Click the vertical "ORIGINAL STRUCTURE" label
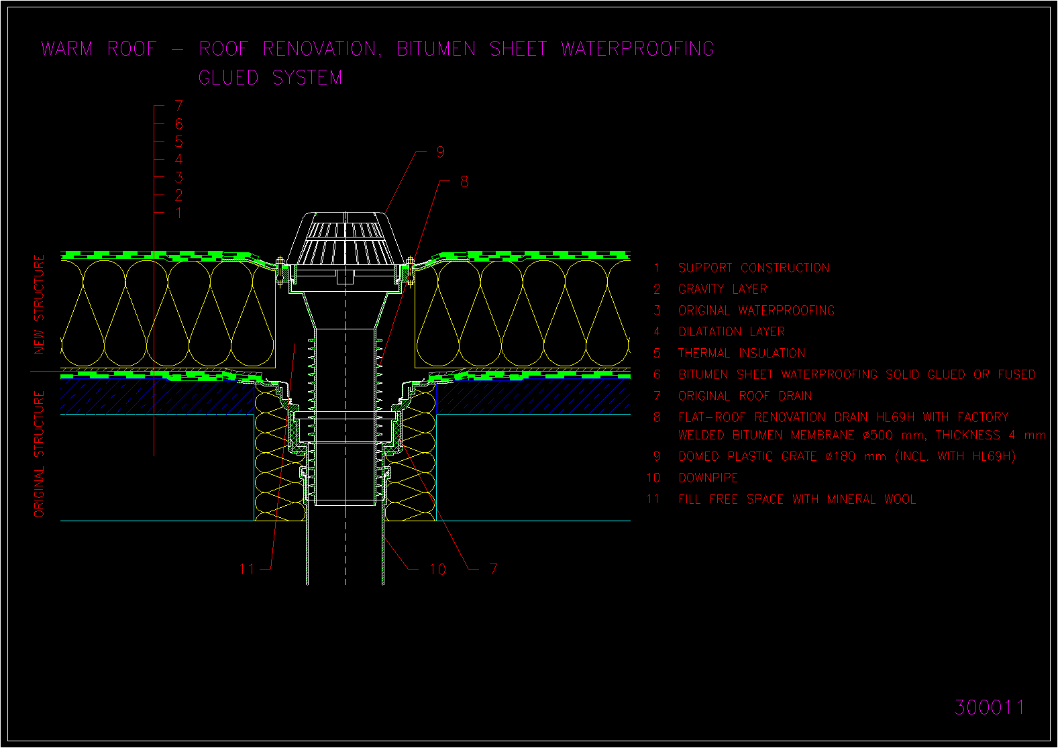The height and width of the screenshot is (748, 1058). [39, 454]
